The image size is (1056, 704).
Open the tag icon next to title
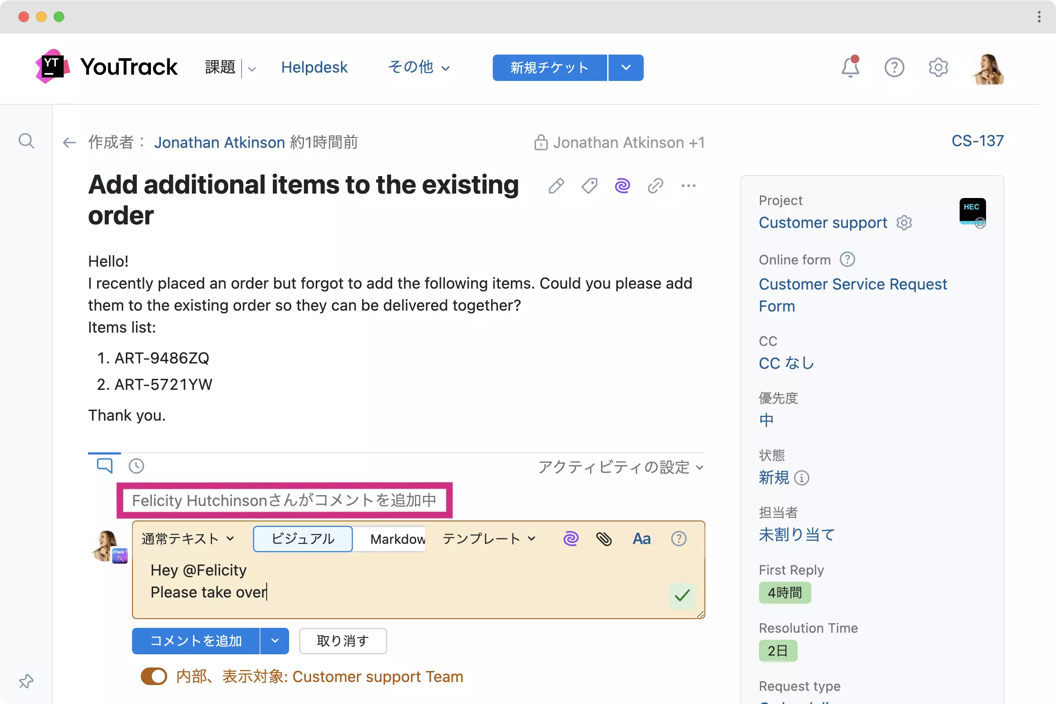(589, 185)
